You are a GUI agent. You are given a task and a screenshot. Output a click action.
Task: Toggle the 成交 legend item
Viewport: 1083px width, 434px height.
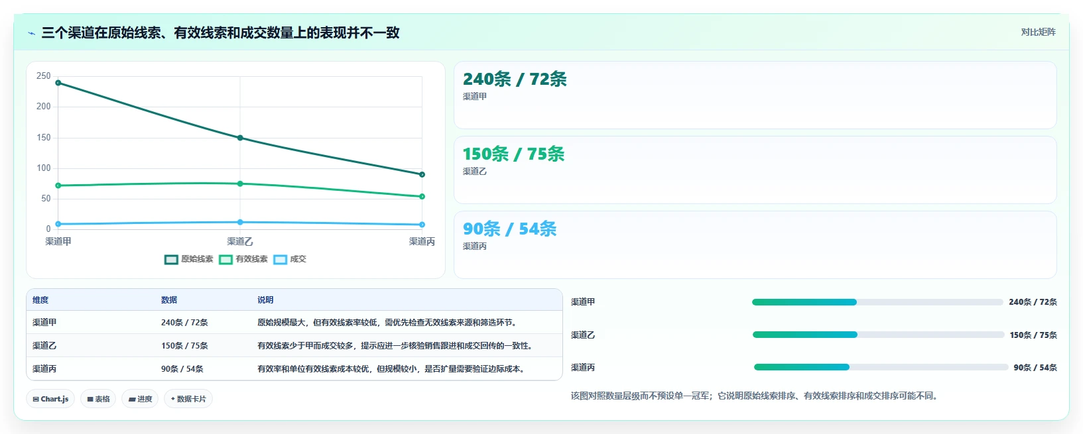(290, 259)
